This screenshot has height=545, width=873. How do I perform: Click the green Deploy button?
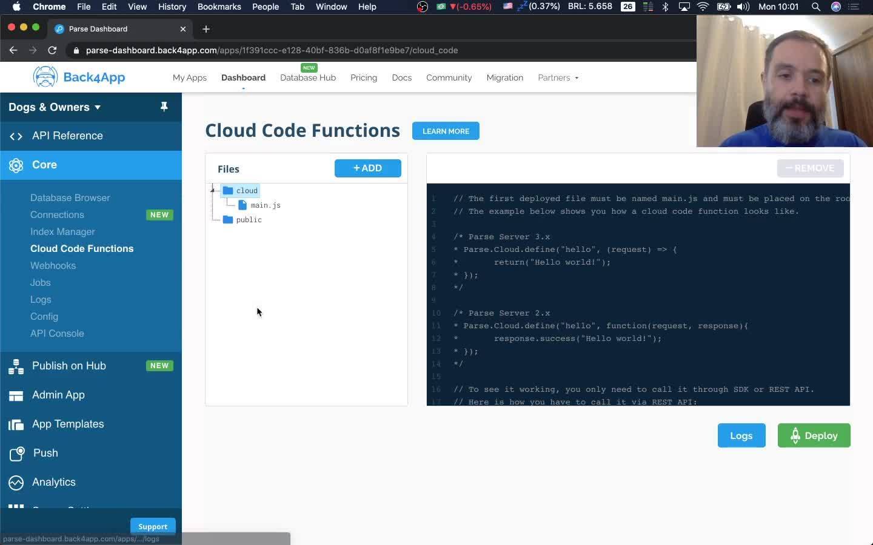(x=814, y=435)
